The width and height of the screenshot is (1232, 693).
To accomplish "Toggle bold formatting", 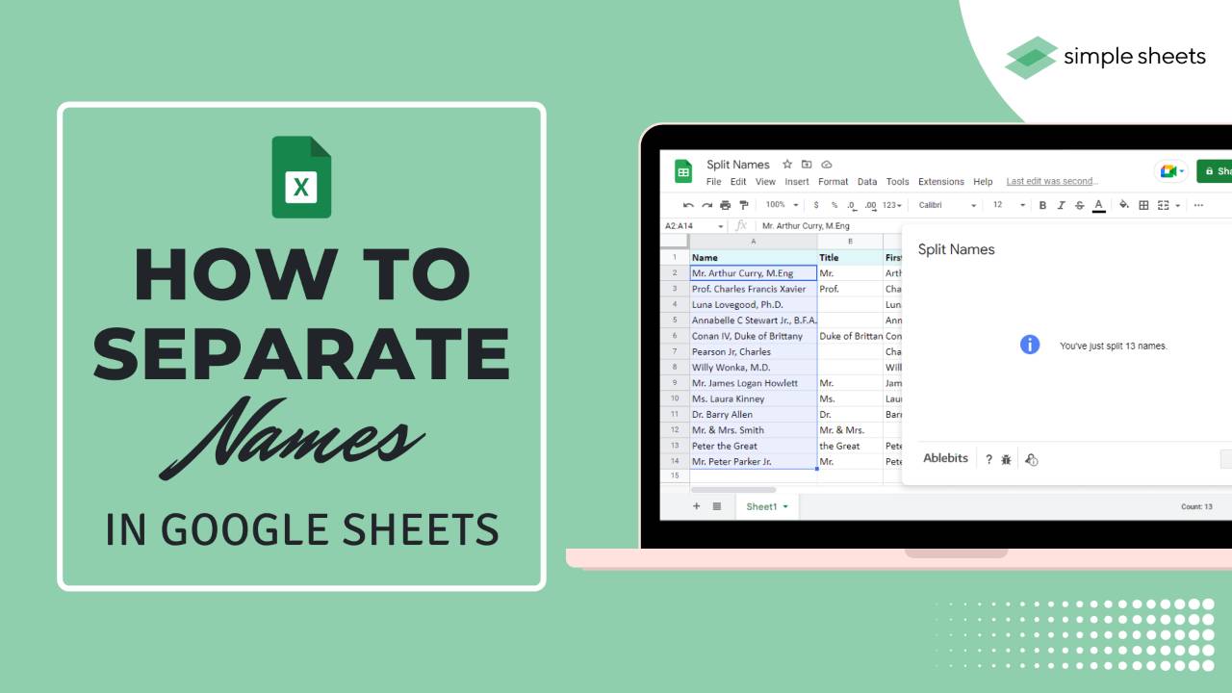I will pos(1042,205).
